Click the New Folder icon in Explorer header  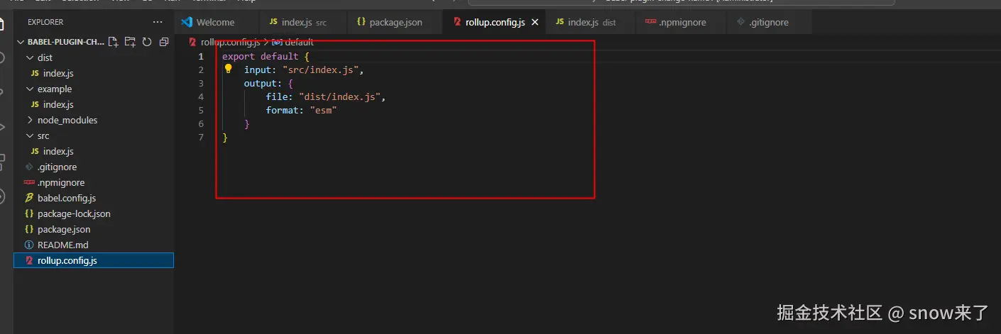[130, 42]
